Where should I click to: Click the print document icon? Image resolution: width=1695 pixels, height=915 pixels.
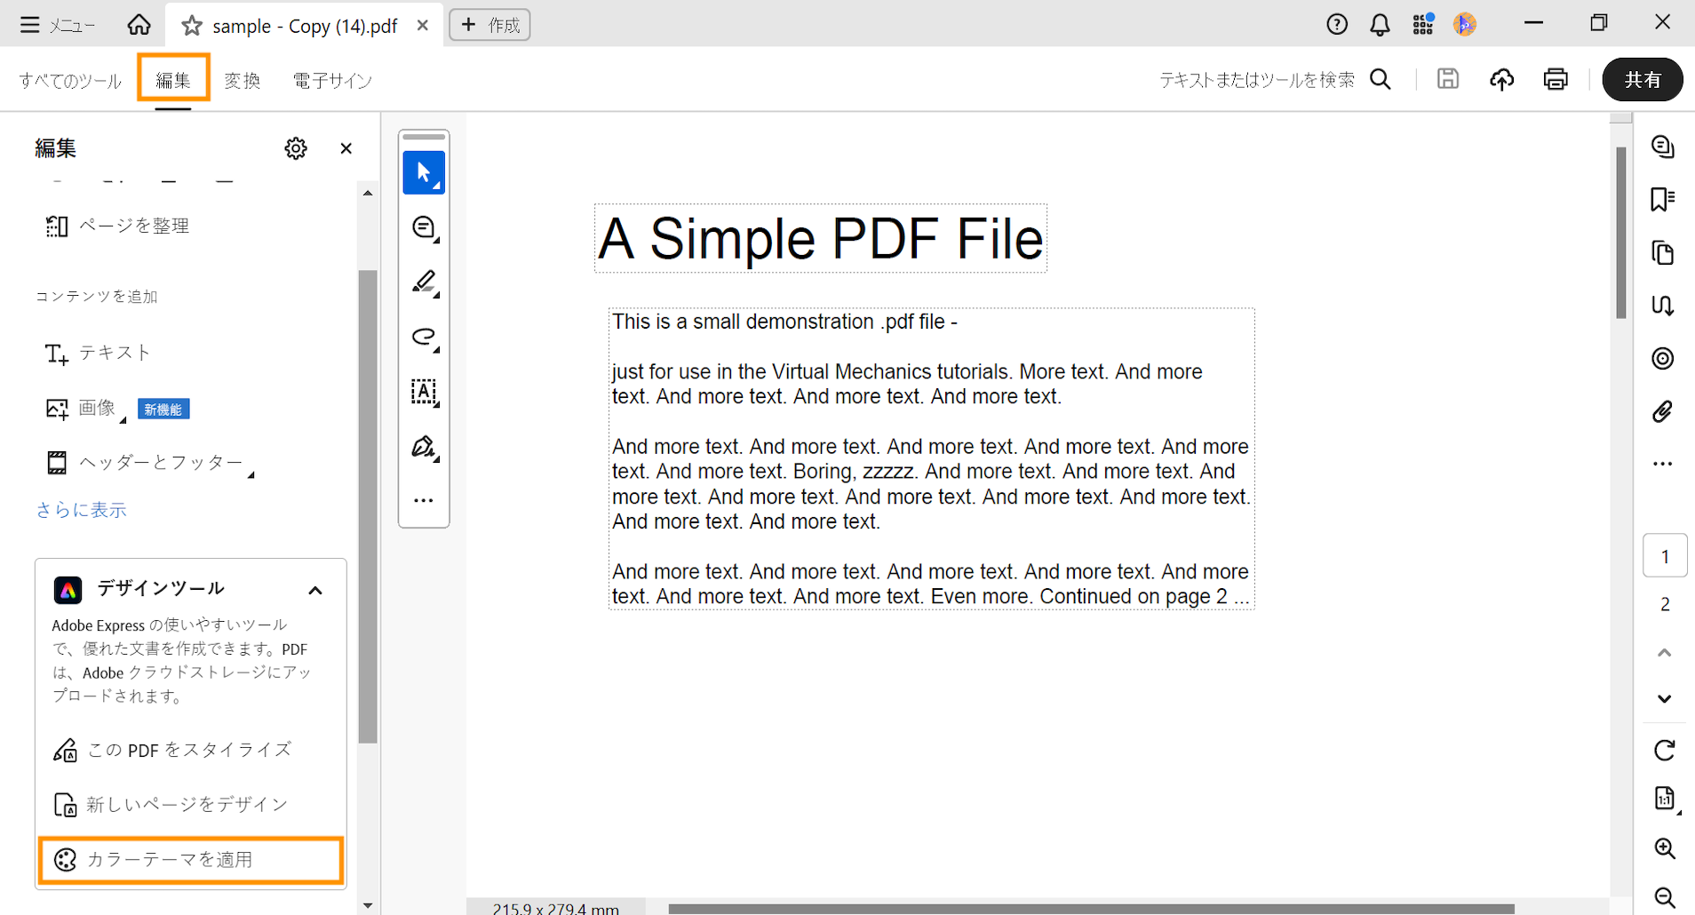coord(1556,79)
